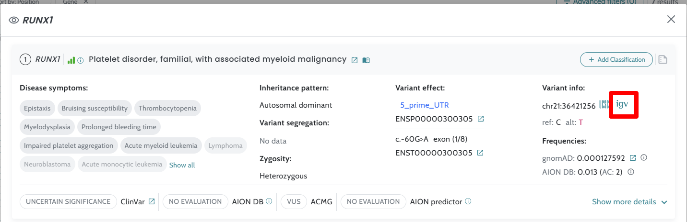Click the Thrombocytopenia symptom tag
Screen dimensions: 687x222
point(167,108)
